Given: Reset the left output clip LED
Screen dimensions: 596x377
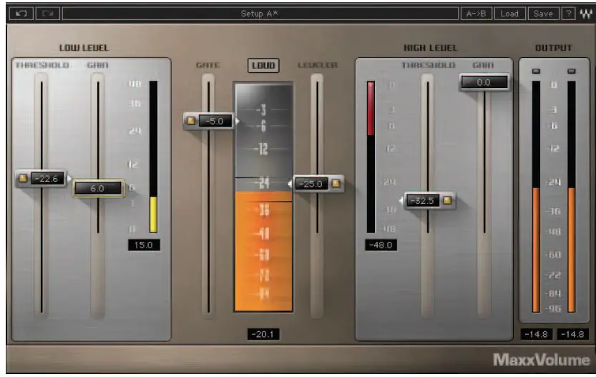Looking at the screenshot, I should [536, 71].
